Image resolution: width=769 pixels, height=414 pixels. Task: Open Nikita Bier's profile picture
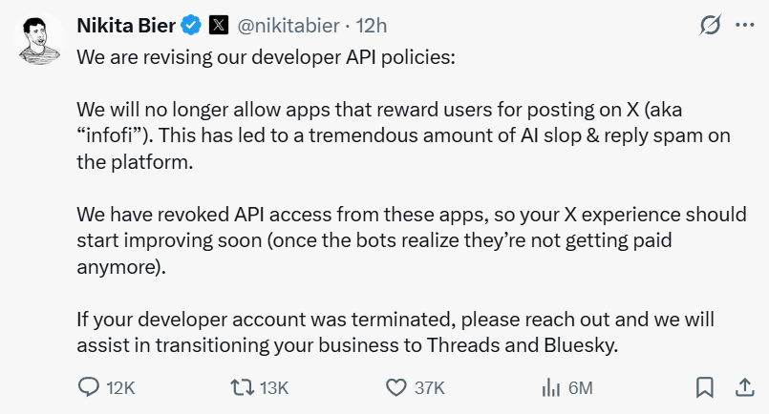click(40, 42)
